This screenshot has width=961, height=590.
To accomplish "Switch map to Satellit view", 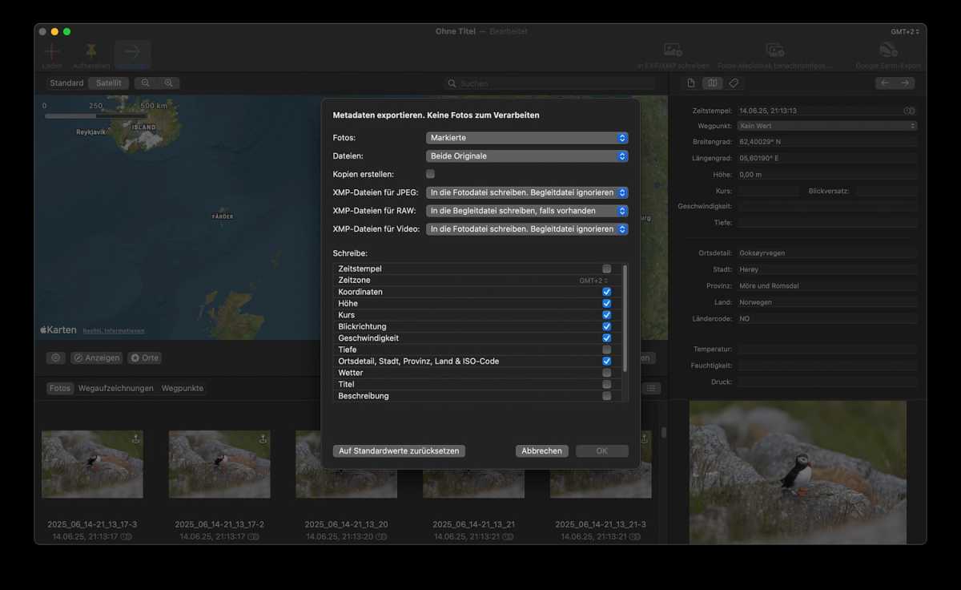I will [109, 83].
